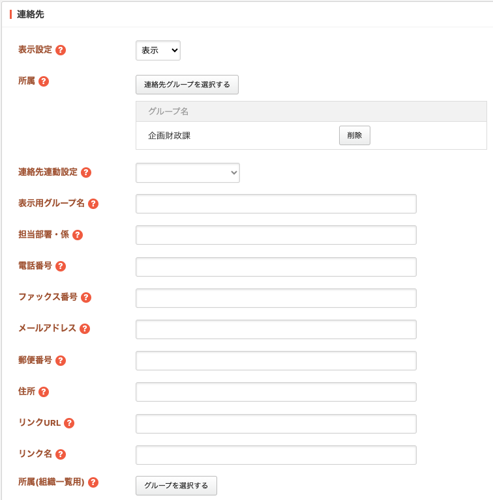Show help for 表示用グループ名

93,204
